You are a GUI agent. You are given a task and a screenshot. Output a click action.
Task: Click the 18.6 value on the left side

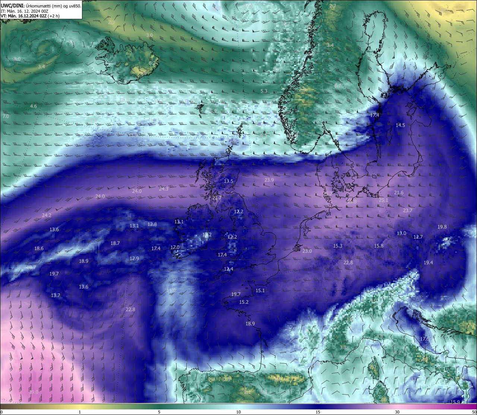tap(39, 249)
